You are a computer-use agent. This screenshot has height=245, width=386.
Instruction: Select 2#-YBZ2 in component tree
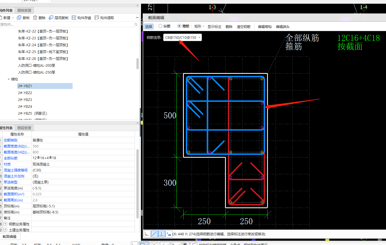tap(25, 93)
